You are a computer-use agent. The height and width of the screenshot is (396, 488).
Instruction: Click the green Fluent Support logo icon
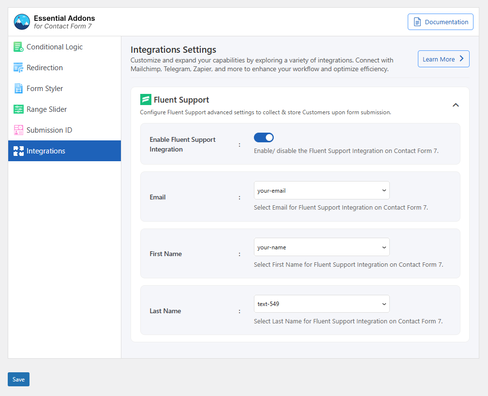(146, 99)
